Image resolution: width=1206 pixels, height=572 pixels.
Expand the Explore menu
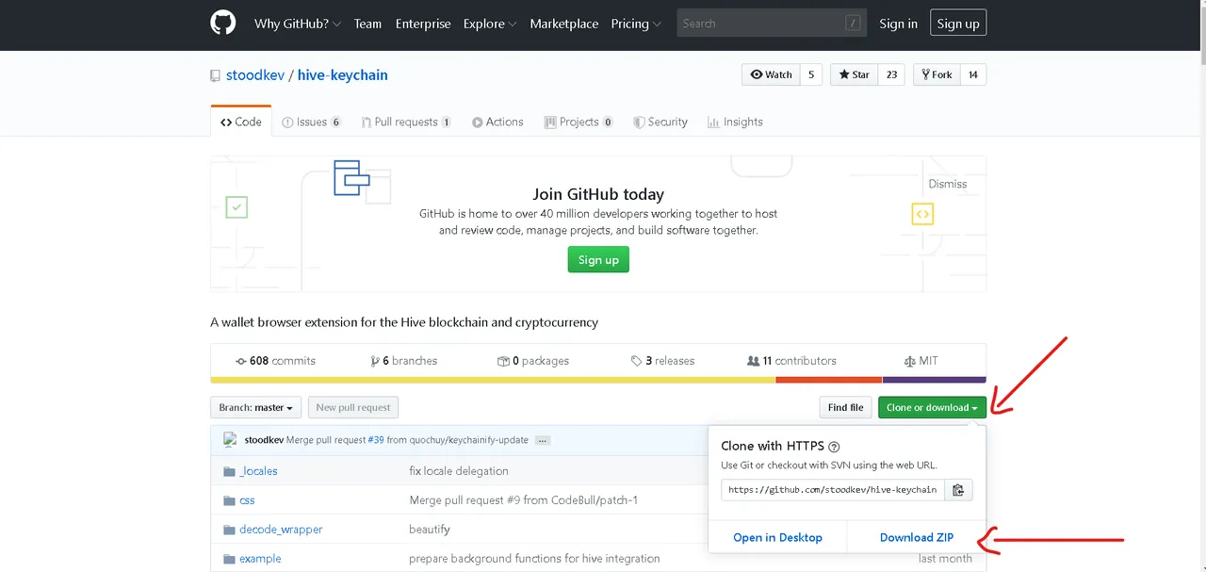[x=490, y=24]
